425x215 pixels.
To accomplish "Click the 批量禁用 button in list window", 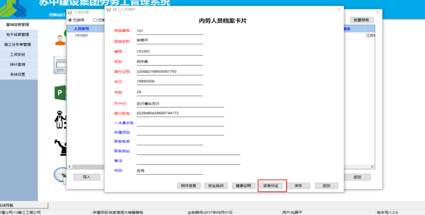I will 362,20.
